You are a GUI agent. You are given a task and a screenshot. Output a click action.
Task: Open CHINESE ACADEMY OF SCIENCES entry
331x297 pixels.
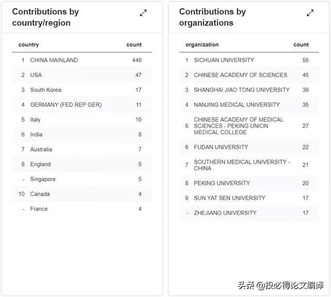(x=249, y=75)
